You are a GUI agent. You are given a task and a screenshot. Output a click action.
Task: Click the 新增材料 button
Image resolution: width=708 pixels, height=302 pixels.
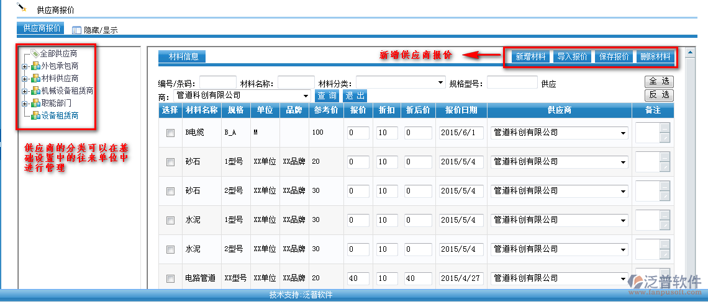tap(531, 57)
